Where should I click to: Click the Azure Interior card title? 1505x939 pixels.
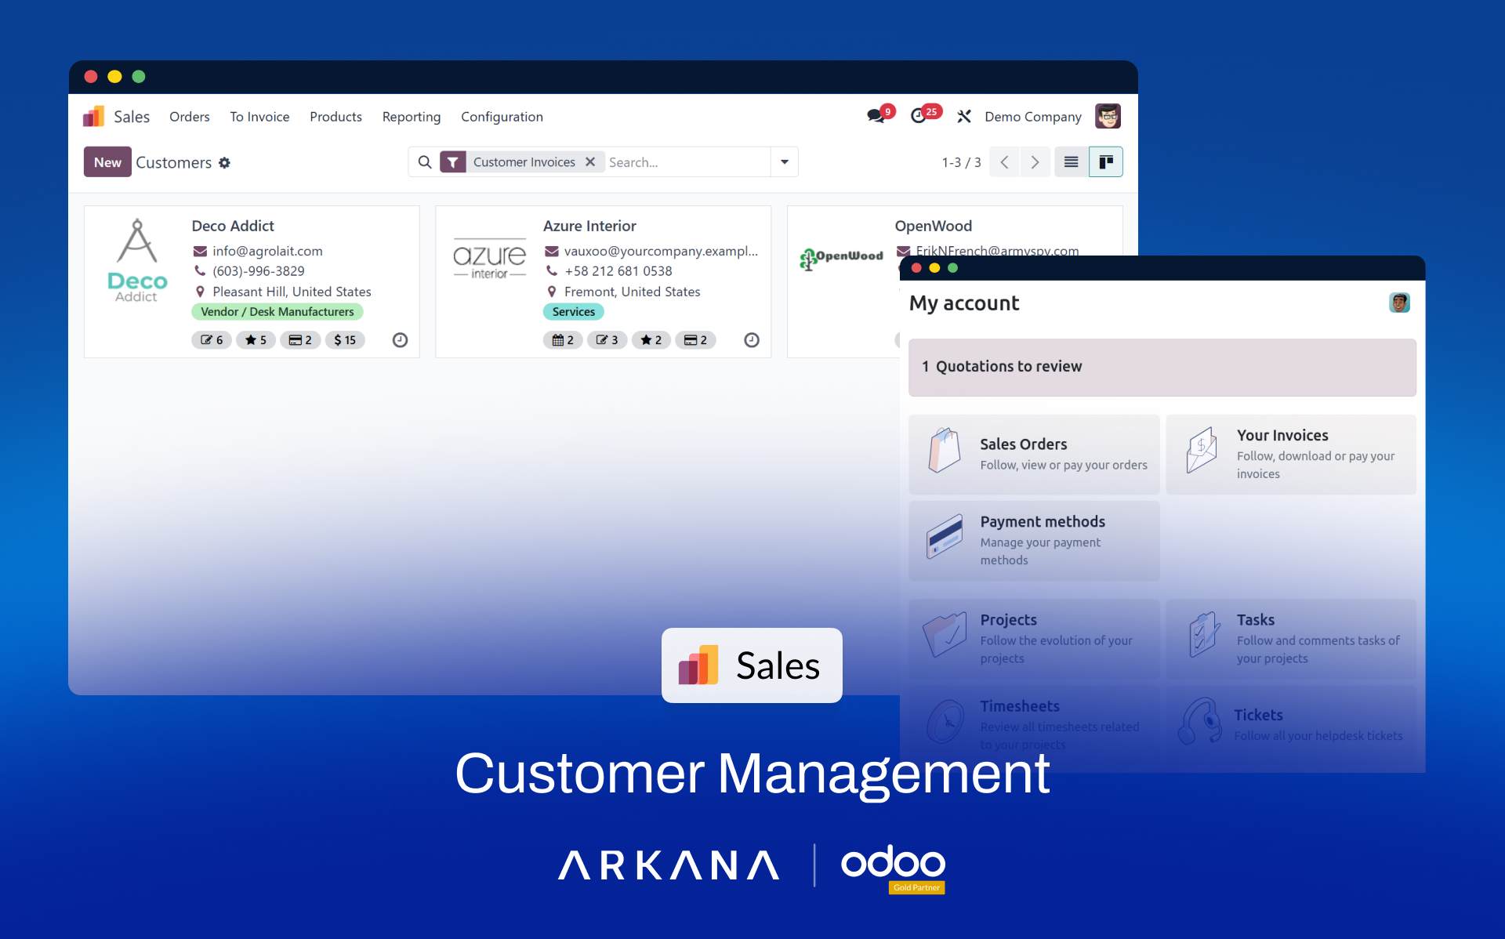tap(589, 226)
